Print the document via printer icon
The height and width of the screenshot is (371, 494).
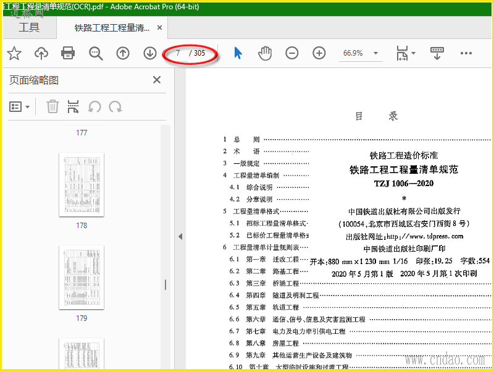(x=68, y=53)
